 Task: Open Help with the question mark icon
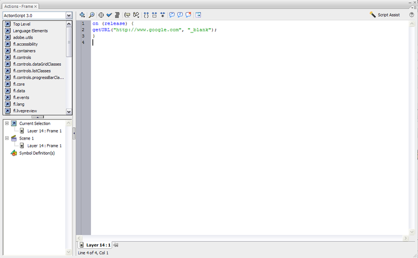[x=412, y=15]
